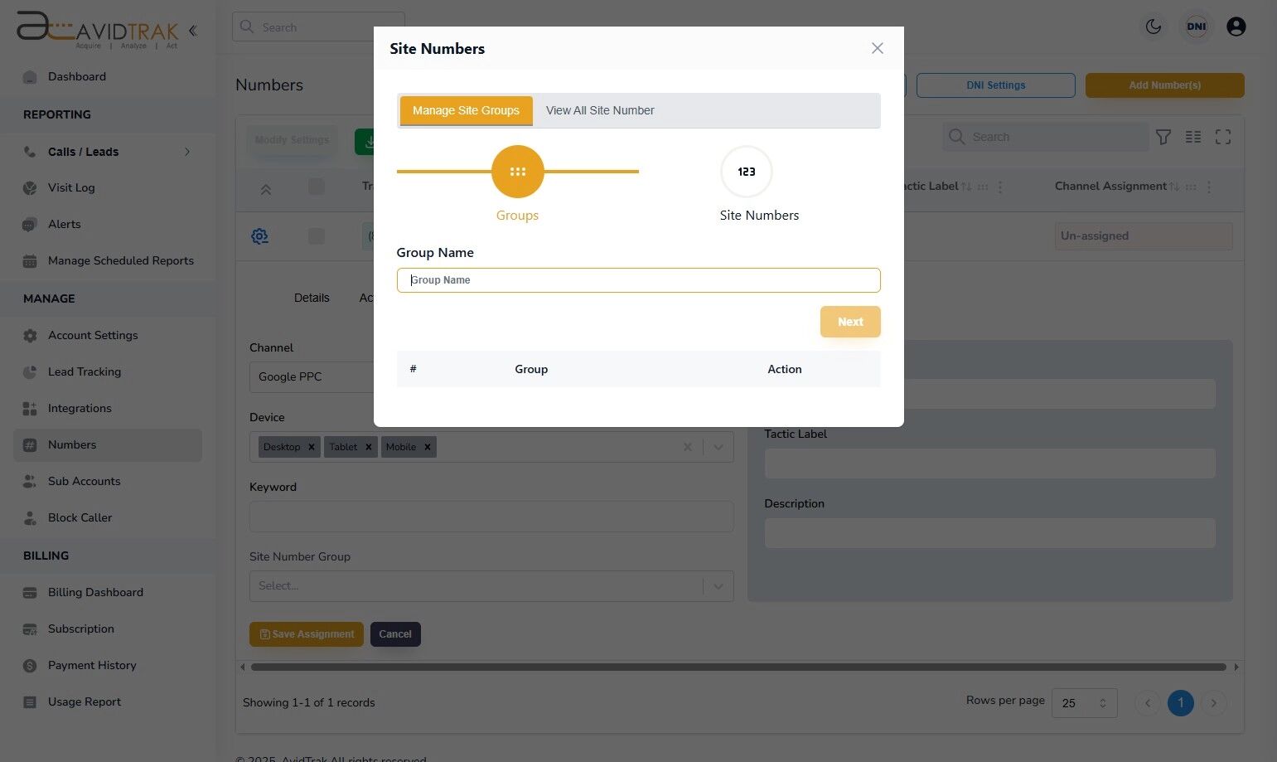Go to Lead Tracking page
This screenshot has height=762, width=1277.
(x=85, y=371)
